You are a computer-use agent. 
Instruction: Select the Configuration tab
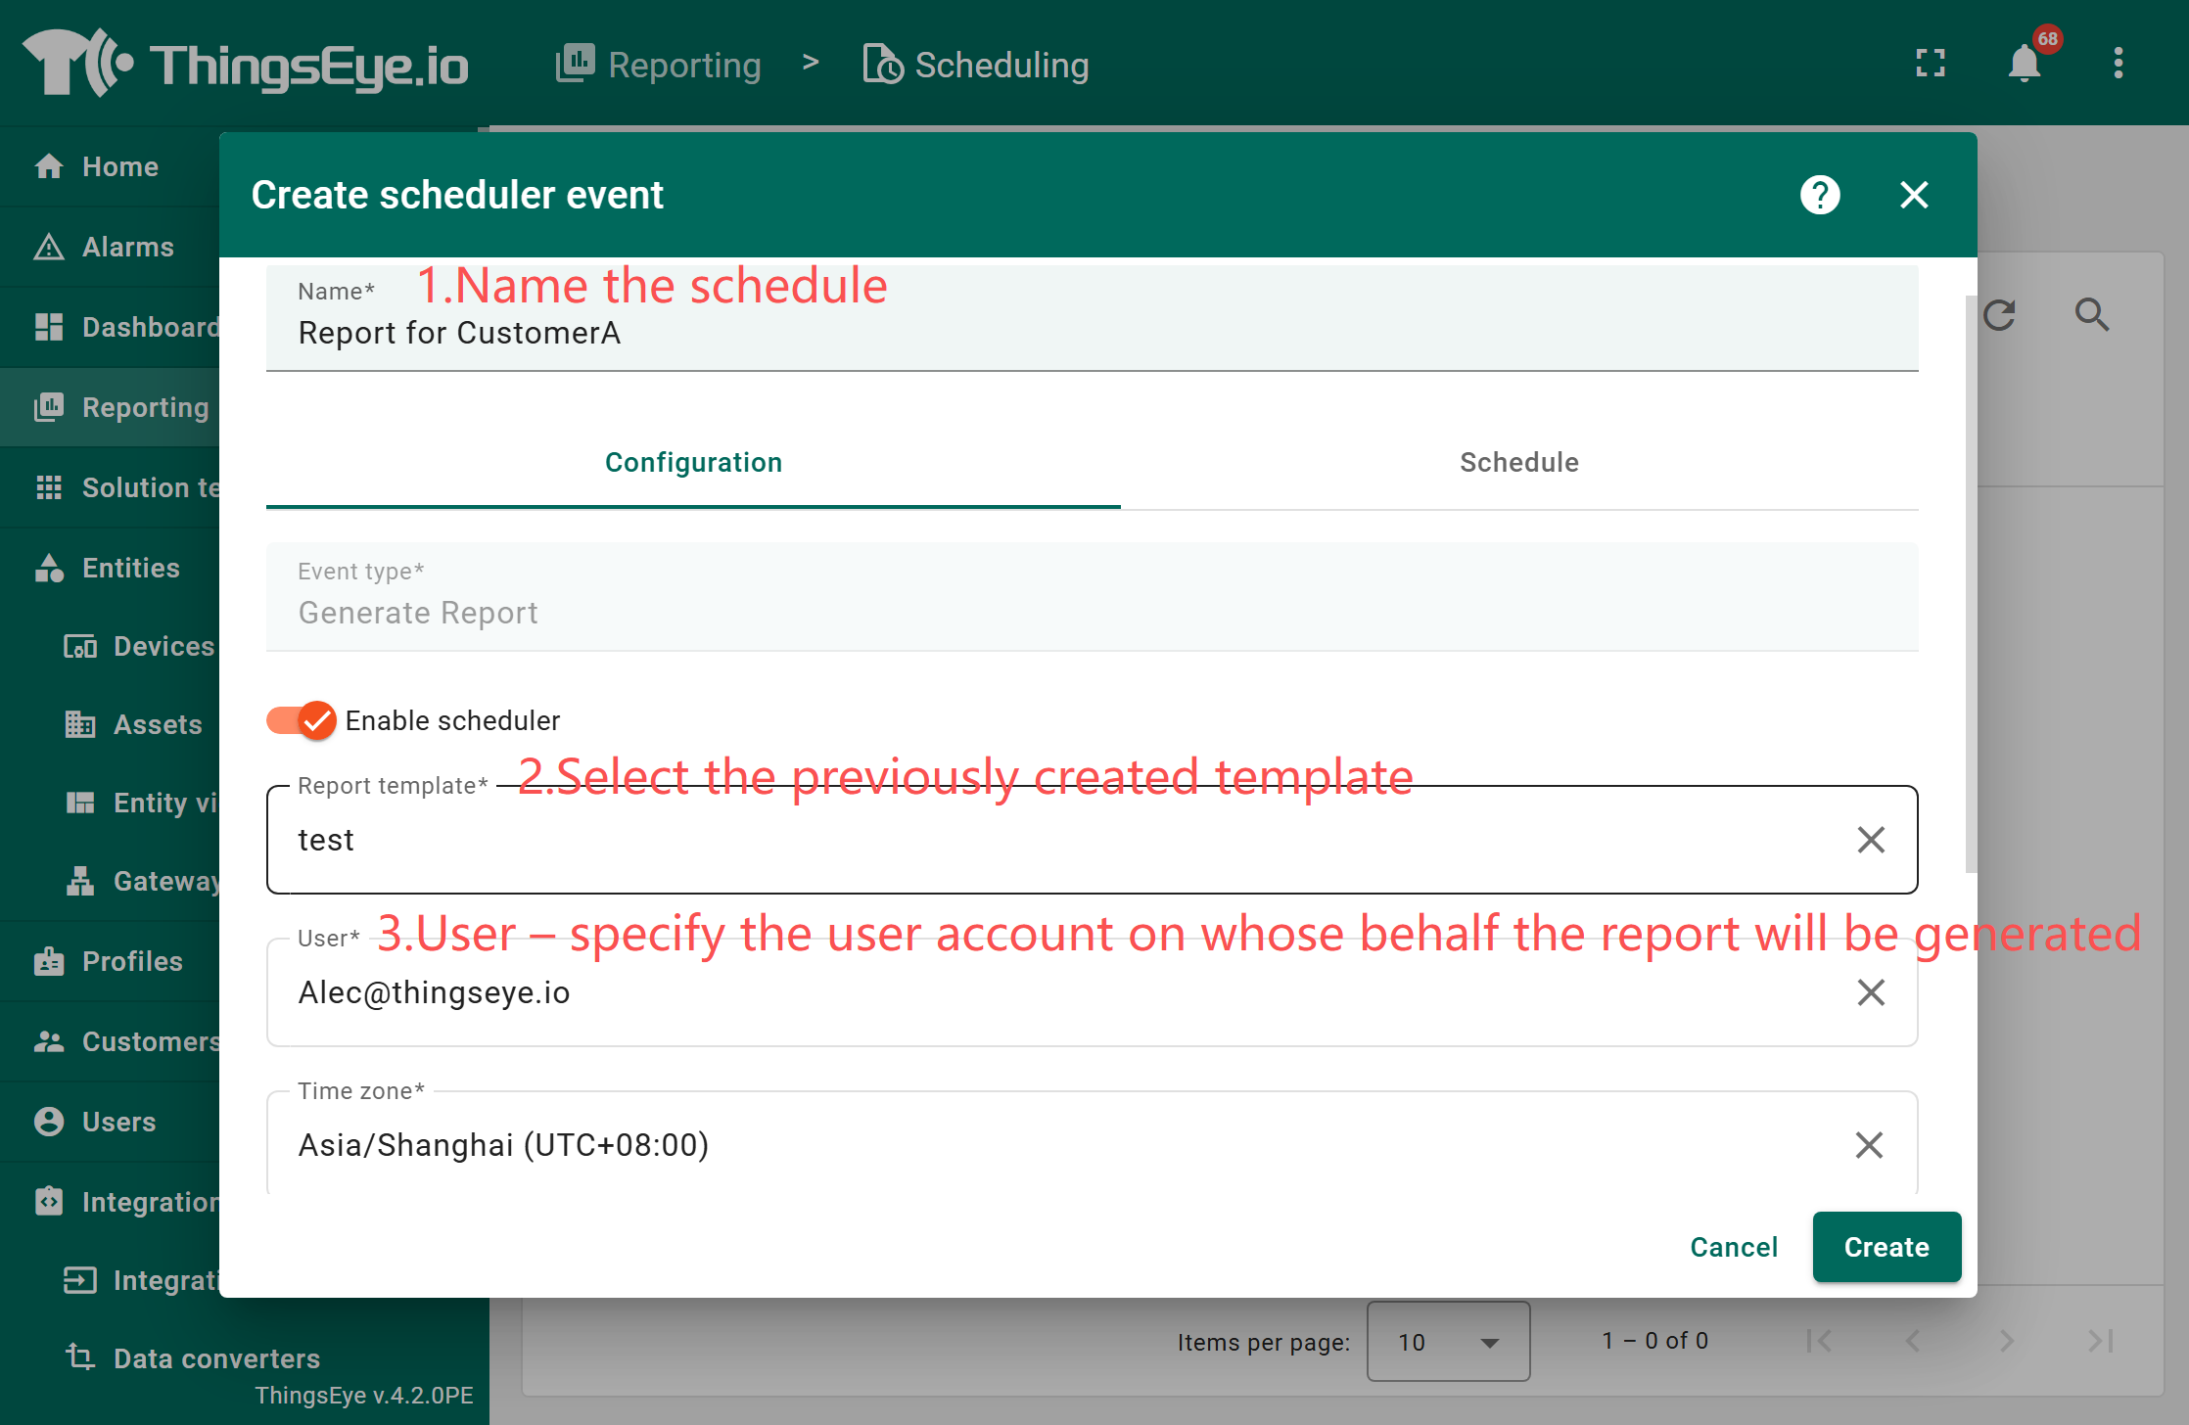pos(693,463)
